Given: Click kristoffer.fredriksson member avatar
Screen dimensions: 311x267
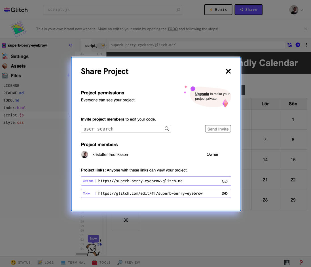Looking at the screenshot, I should tap(84, 154).
